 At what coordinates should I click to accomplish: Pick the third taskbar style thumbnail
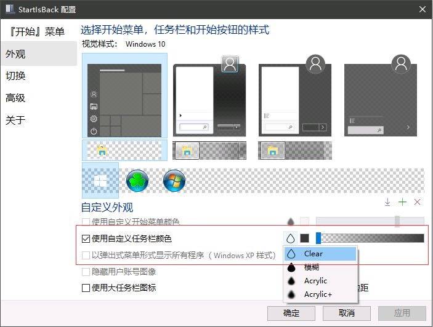coord(295,151)
